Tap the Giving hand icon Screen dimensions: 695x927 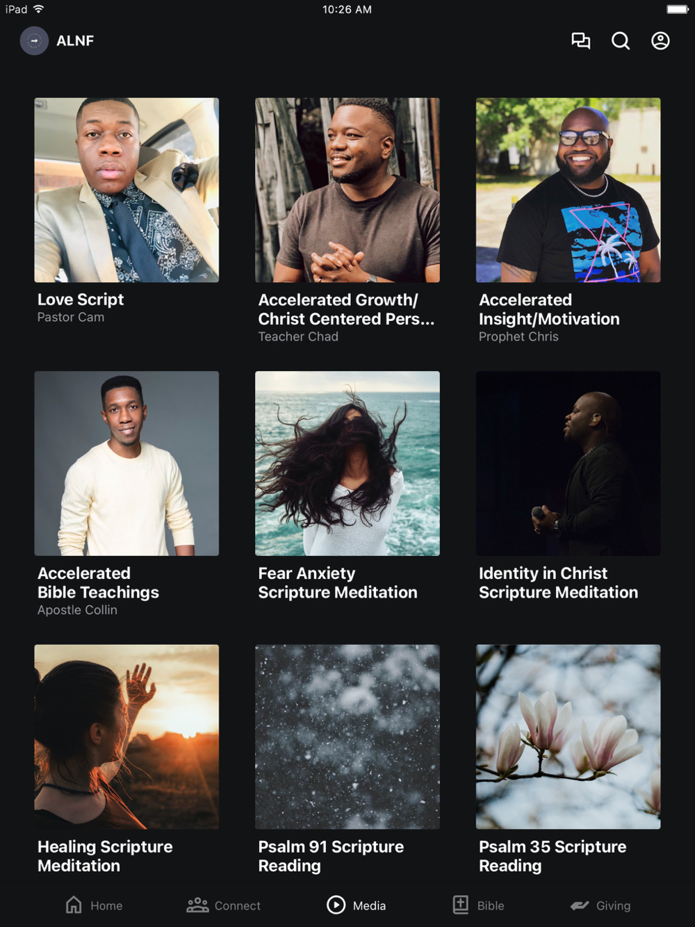click(580, 905)
